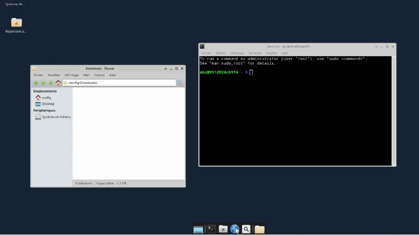Viewport: 419px width, 235px height.
Task: Open the Fichier menu in Thunar
Action: [38, 75]
